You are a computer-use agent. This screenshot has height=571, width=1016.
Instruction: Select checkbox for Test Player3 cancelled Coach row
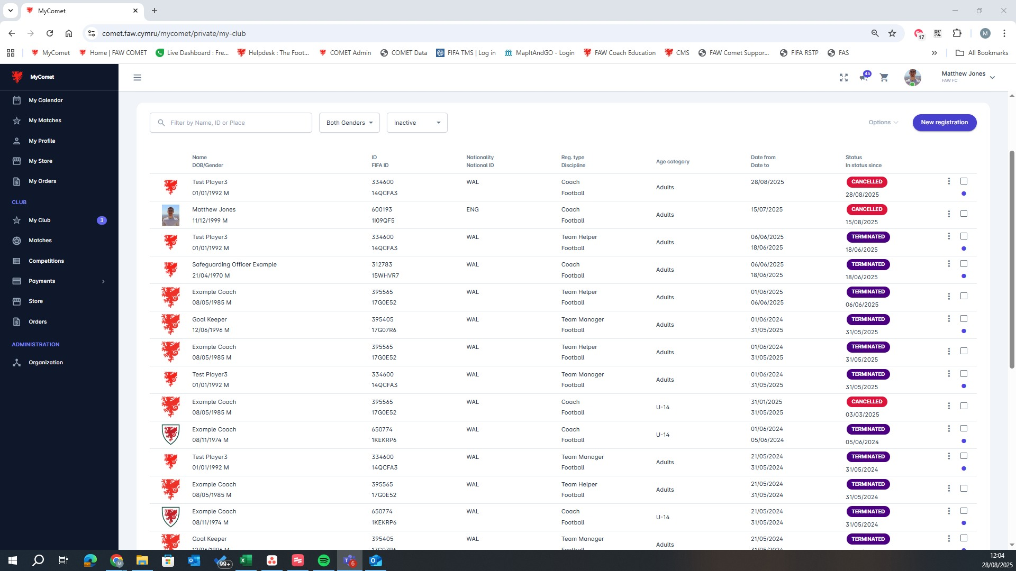964,181
